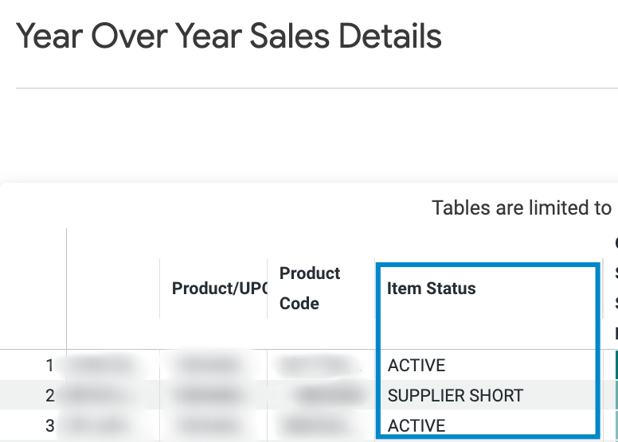Click the empty first column header
The image size is (618, 442).
113,289
